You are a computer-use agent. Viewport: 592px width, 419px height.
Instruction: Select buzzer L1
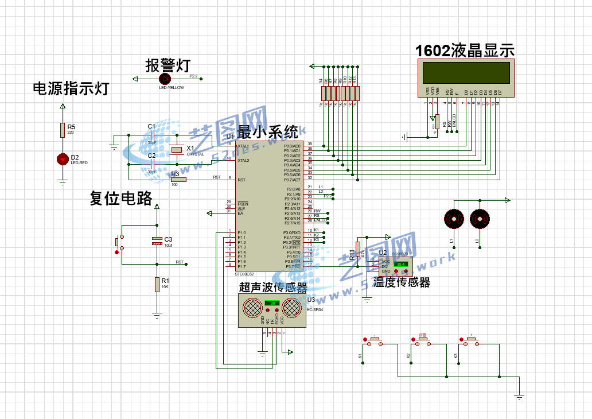[x=454, y=219]
